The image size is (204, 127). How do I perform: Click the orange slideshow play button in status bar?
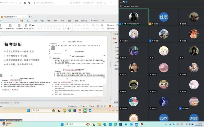[110, 106]
